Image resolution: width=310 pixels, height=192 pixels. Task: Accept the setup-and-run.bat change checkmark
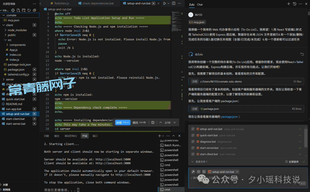pyautogui.click(x=300, y=129)
